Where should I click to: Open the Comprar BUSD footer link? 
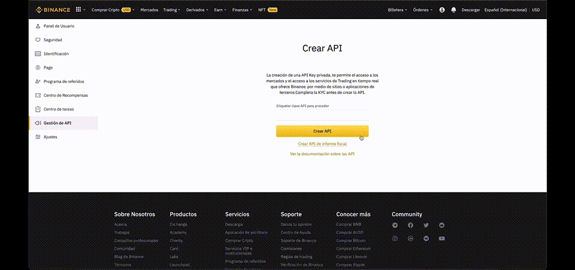tap(350, 232)
